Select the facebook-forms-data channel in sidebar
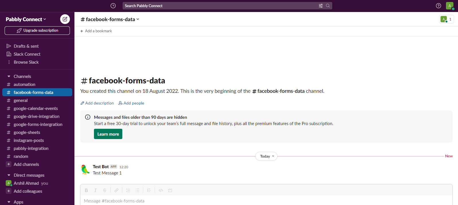This screenshot has height=205, width=458. [37, 92]
